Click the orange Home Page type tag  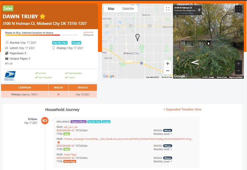coord(70,162)
